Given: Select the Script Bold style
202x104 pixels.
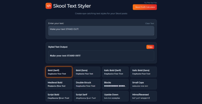Looking at the screenshot, I should click(59, 96).
